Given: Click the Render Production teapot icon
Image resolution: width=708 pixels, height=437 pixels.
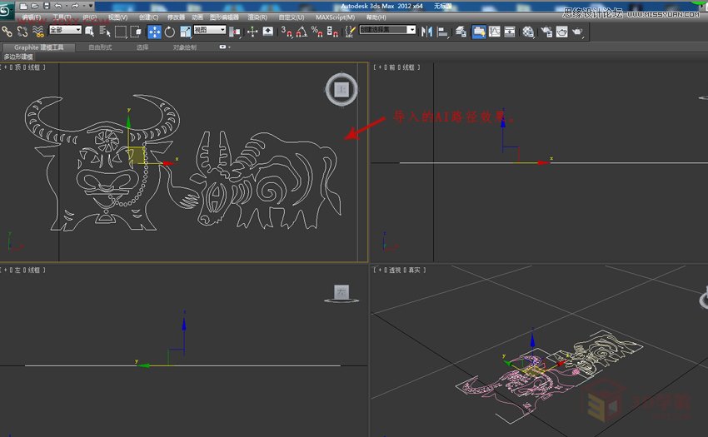Looking at the screenshot, I should [x=577, y=32].
